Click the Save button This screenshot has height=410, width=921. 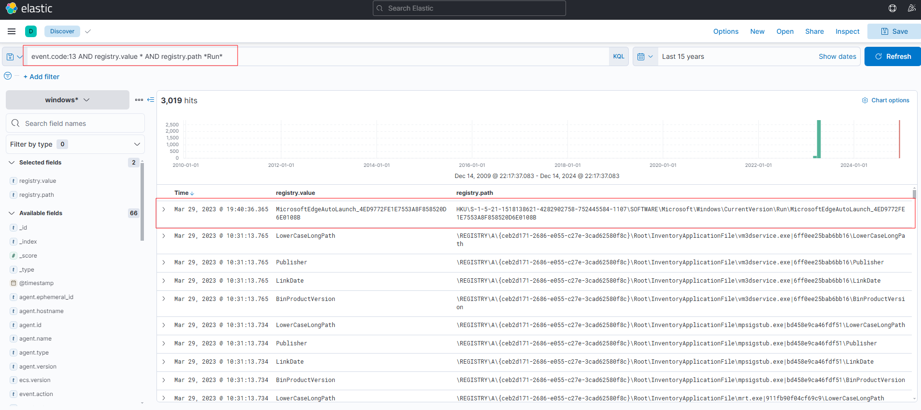pos(894,31)
